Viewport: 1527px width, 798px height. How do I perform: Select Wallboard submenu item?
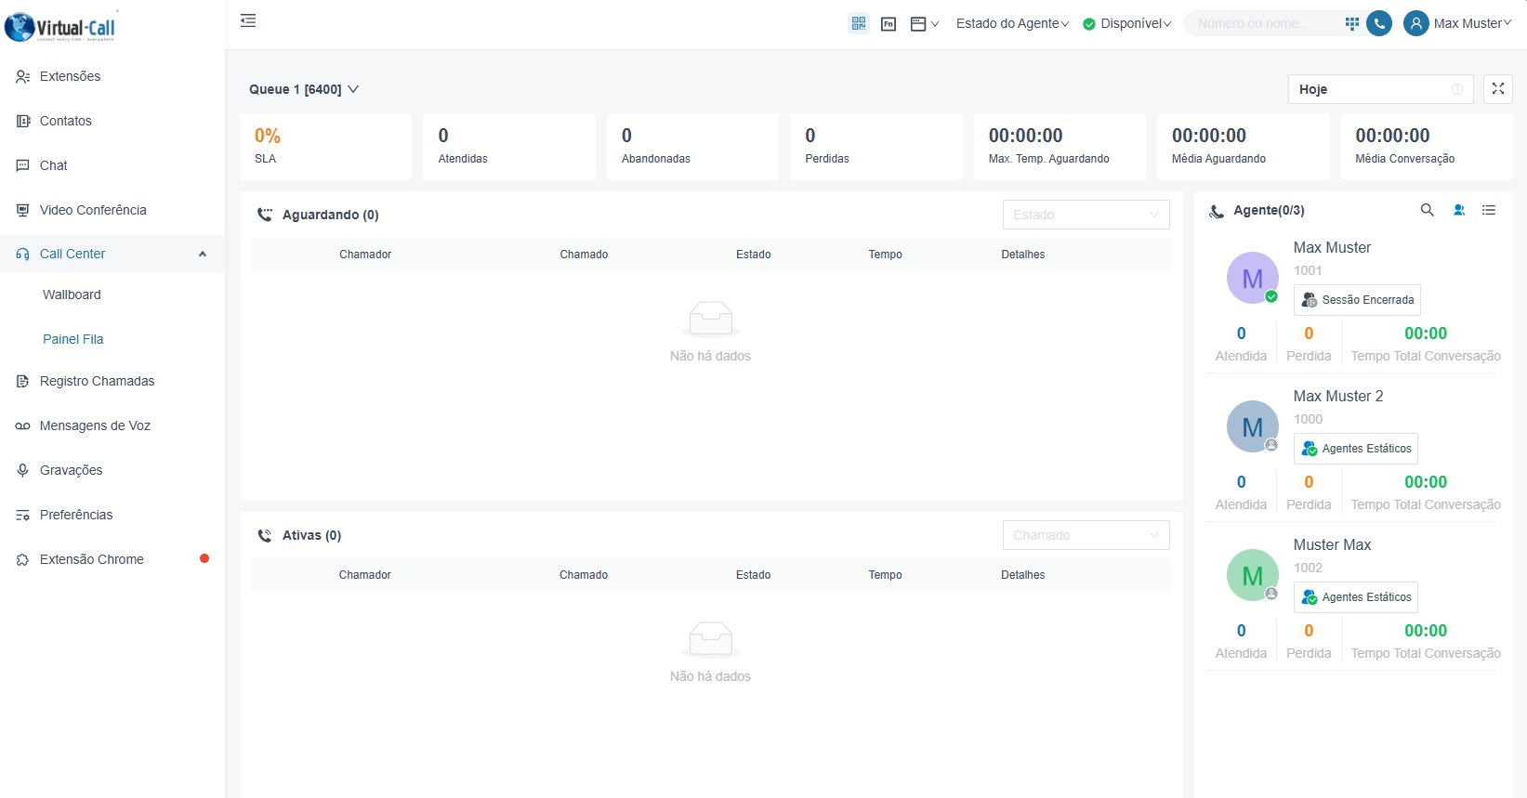pos(112,294)
